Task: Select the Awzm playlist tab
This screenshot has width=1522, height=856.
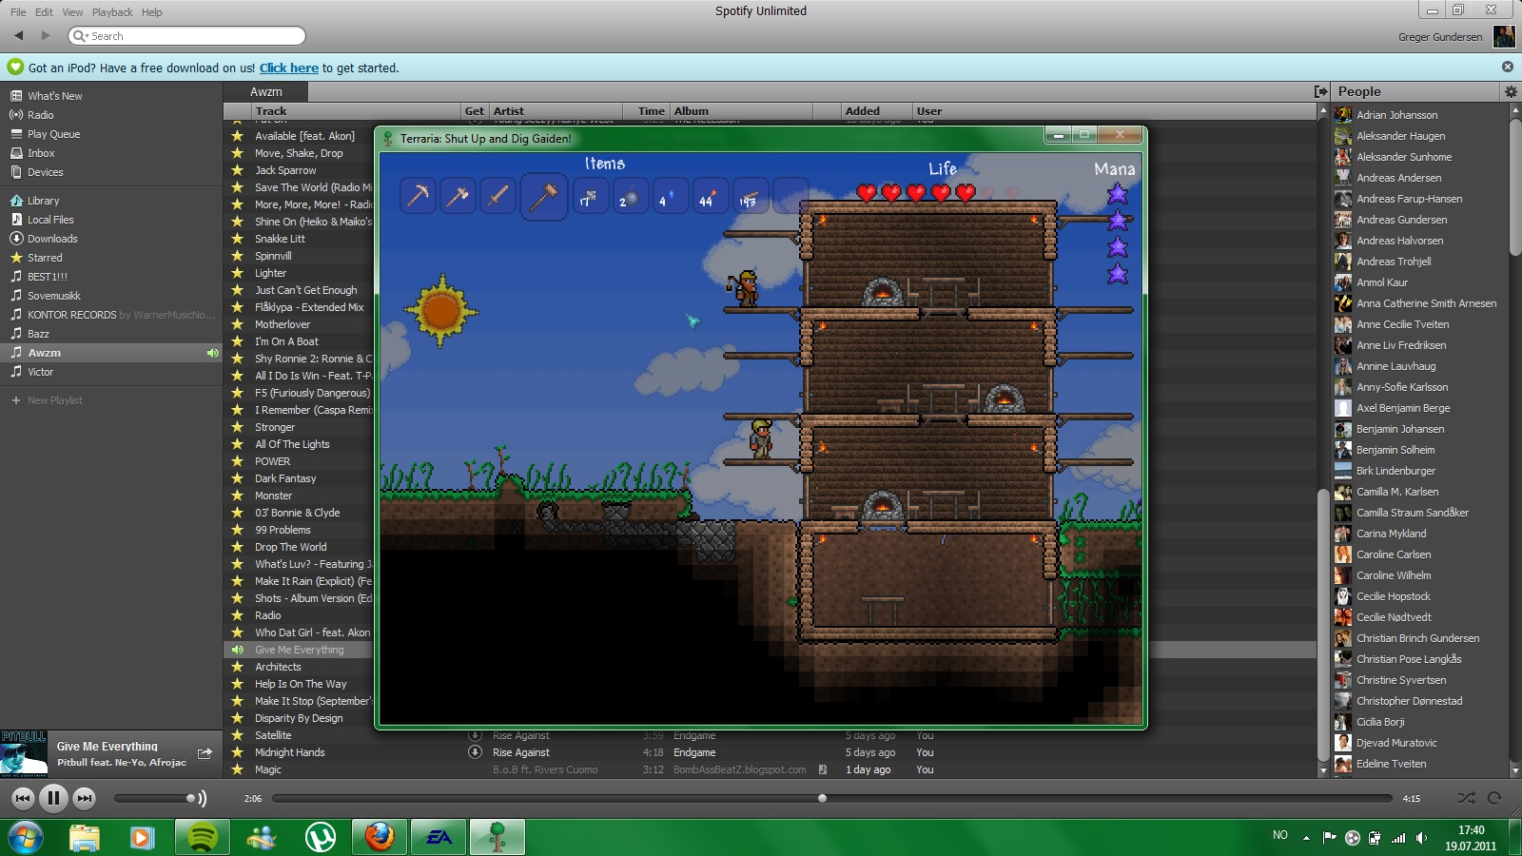Action: (265, 91)
